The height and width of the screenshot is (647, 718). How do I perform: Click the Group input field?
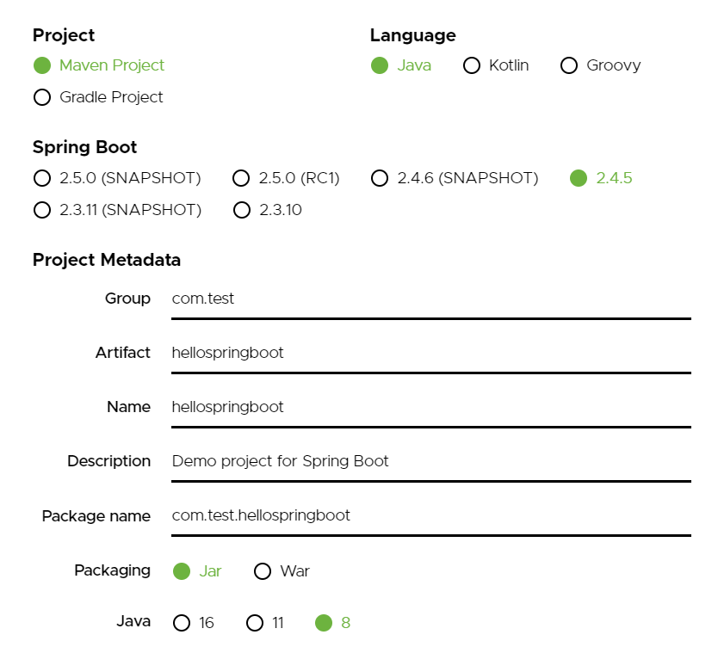tap(430, 299)
